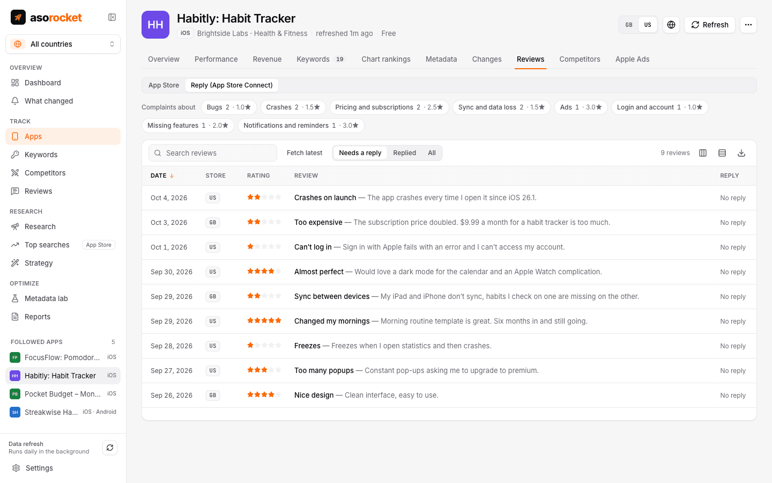Filter by Login and account chip

(660, 107)
